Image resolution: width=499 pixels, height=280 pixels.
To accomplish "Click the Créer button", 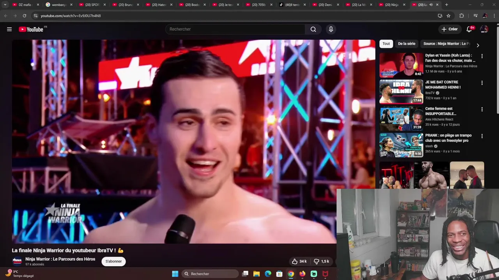I will click(x=449, y=29).
